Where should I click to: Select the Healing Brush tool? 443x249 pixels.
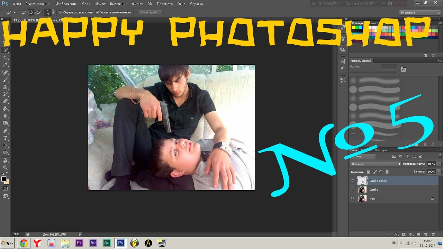pyautogui.click(x=6, y=72)
